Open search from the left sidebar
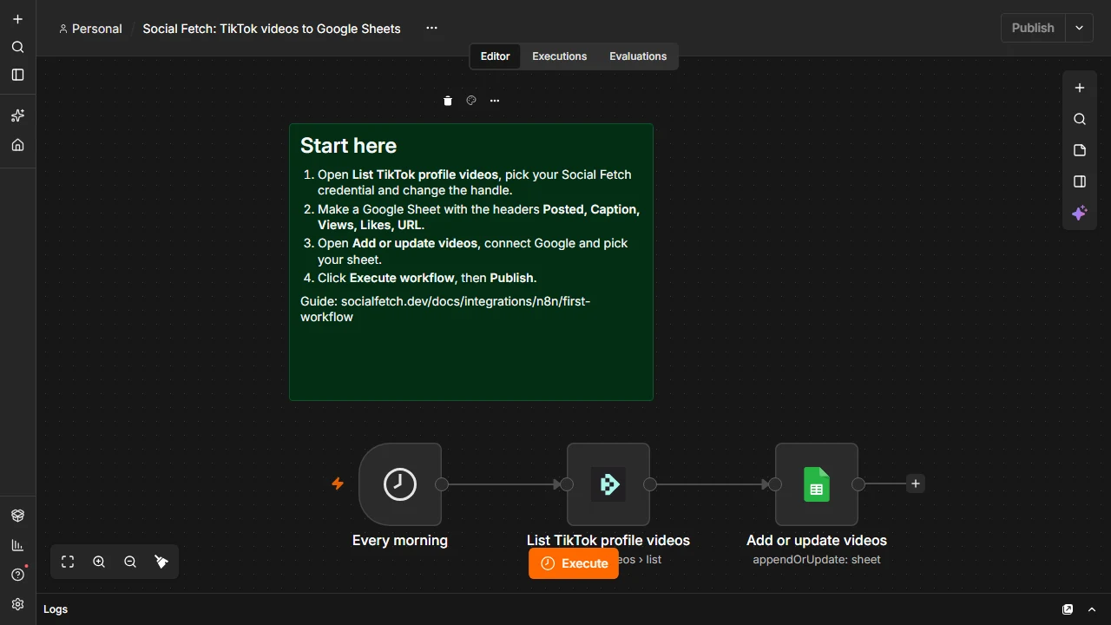This screenshot has width=1111, height=625. click(x=17, y=47)
